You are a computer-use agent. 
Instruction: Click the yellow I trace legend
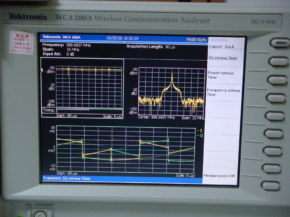(x=199, y=131)
